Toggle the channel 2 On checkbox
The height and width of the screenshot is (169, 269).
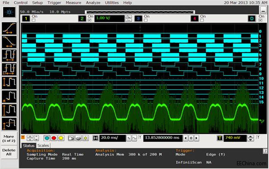click(x=90, y=20)
